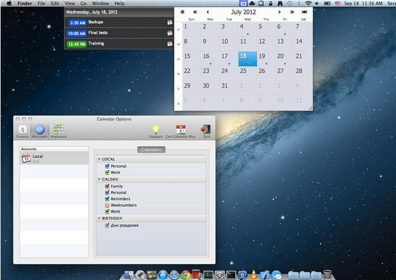Click the menu bar clock Sep 18 11:36 AM
Viewport: 396px width, 280px height.
pos(363,3)
